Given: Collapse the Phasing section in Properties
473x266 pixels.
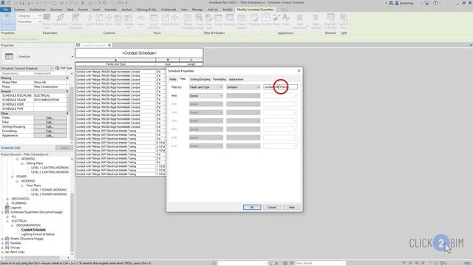Looking at the screenshot, I should tap(67, 78).
